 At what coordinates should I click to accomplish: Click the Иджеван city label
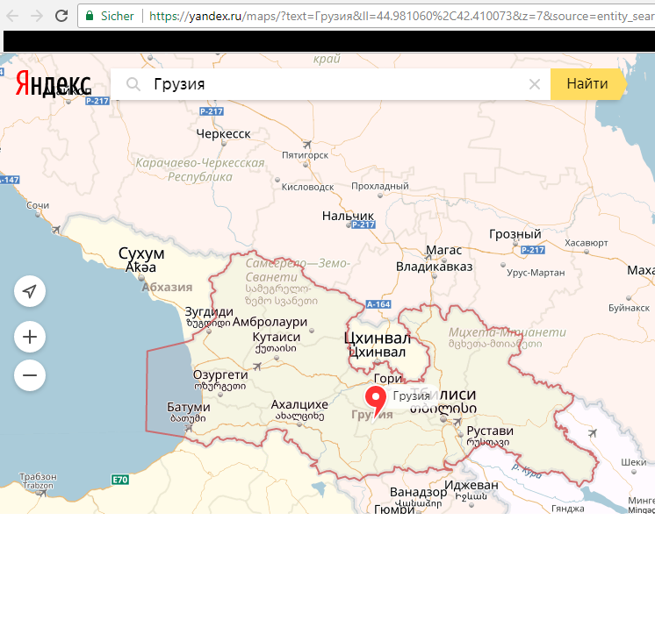[471, 485]
